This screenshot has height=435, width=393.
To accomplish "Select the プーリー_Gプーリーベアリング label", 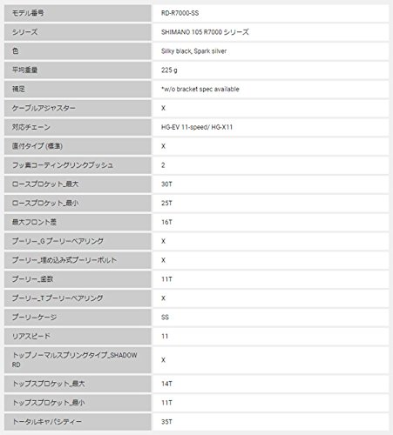I will pyautogui.click(x=58, y=241).
